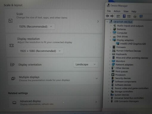Open the Help menu in Device Manager
Viewport: 152px width, 114px height.
134,12
